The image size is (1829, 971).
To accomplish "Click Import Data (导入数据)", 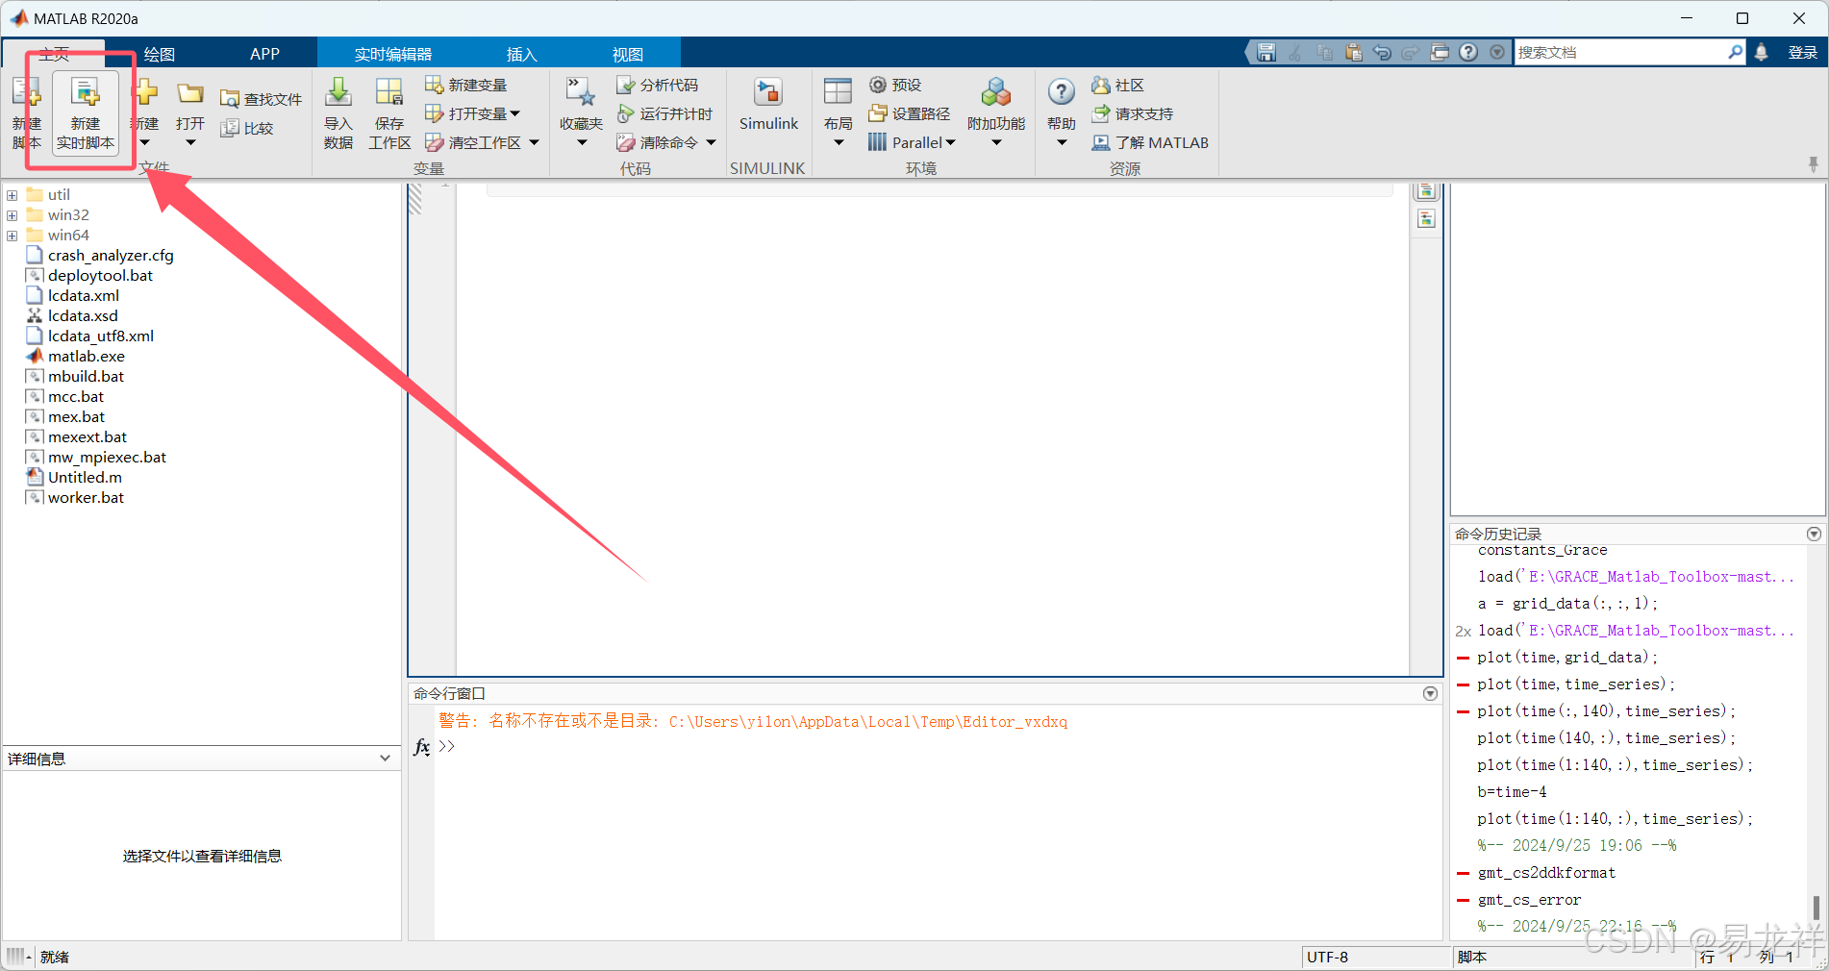I will 338,113.
